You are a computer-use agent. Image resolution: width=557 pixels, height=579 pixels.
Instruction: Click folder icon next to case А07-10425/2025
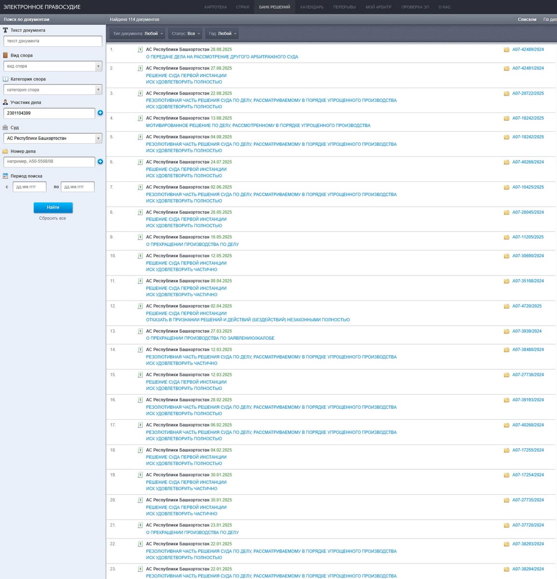coord(506,187)
